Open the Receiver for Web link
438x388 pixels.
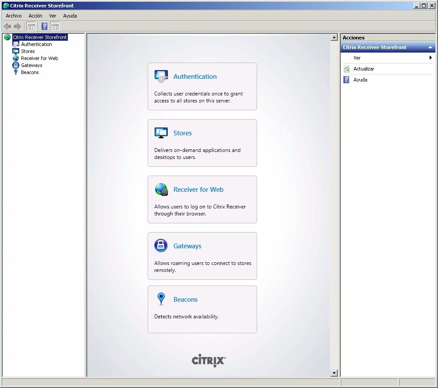(198, 189)
